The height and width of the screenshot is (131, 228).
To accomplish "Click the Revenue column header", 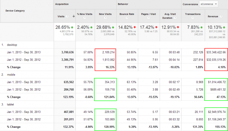I will click(x=213, y=16).
